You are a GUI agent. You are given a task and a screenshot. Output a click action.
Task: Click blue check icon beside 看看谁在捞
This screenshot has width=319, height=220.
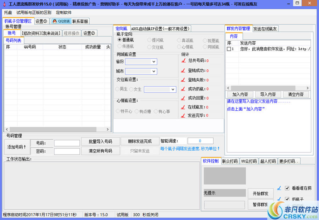coord(279,188)
